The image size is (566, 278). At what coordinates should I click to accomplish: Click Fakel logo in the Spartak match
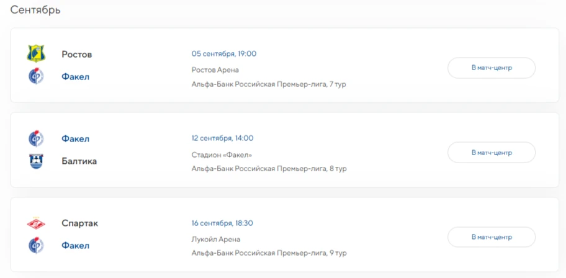pyautogui.click(x=36, y=246)
